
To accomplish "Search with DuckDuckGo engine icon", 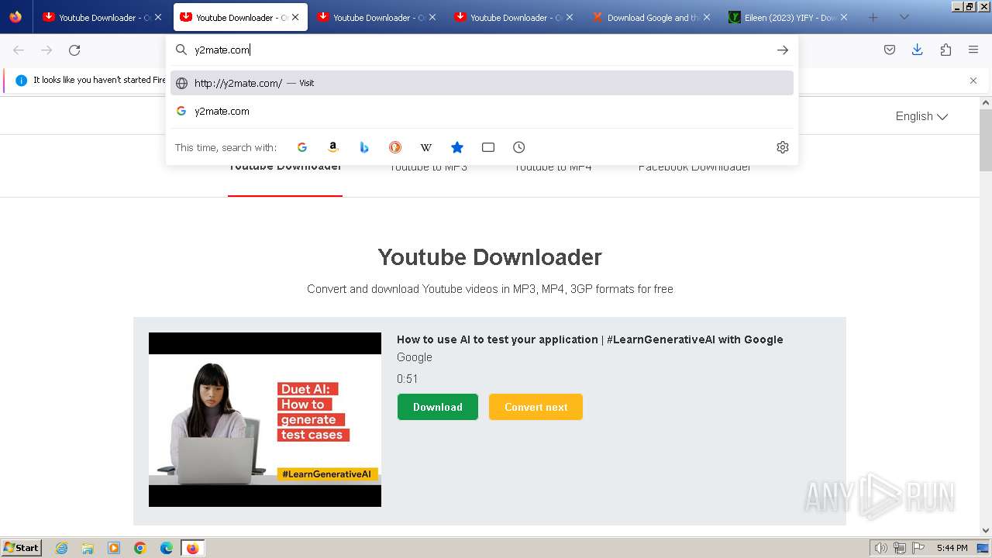I will click(395, 147).
